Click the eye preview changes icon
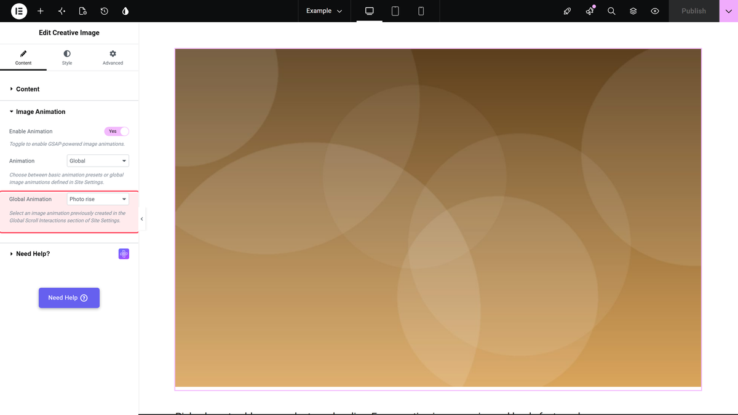The width and height of the screenshot is (738, 415). click(x=655, y=11)
